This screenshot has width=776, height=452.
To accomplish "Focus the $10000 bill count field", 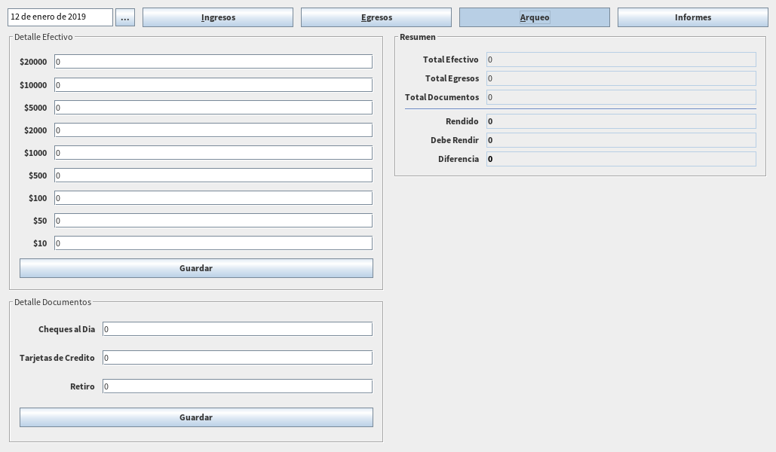I will click(x=213, y=85).
